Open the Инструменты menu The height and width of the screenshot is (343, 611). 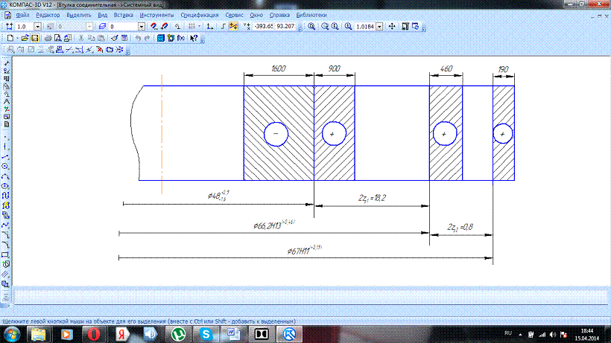coord(156,15)
